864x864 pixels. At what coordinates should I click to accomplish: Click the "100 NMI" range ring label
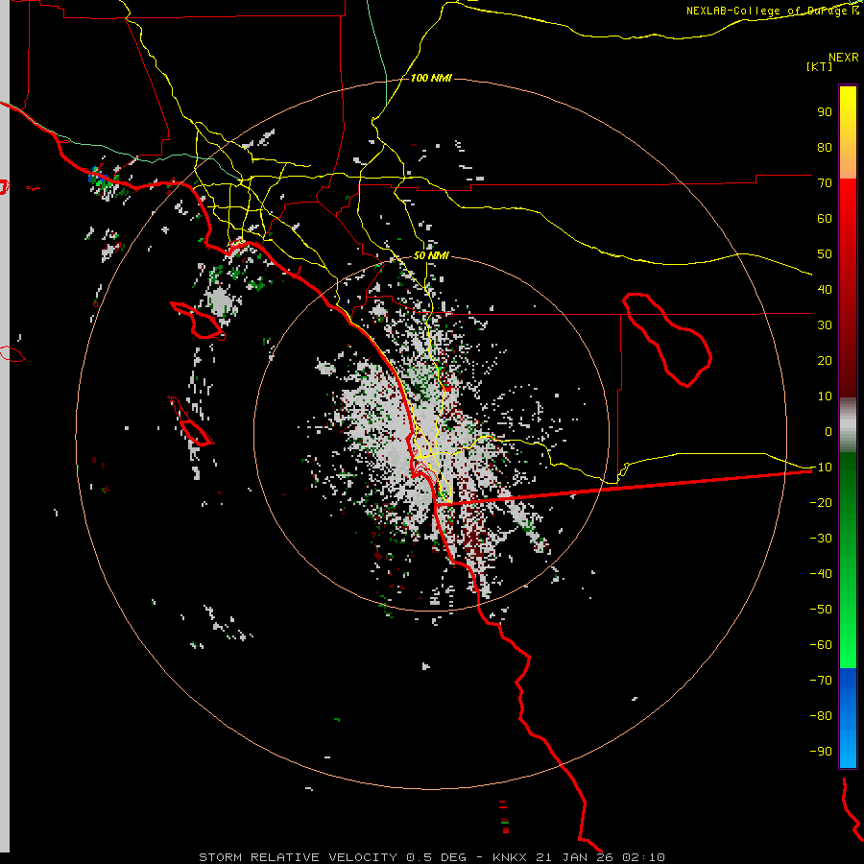tap(431, 79)
